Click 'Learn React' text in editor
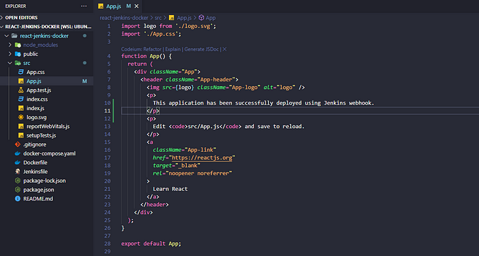 (x=170, y=189)
